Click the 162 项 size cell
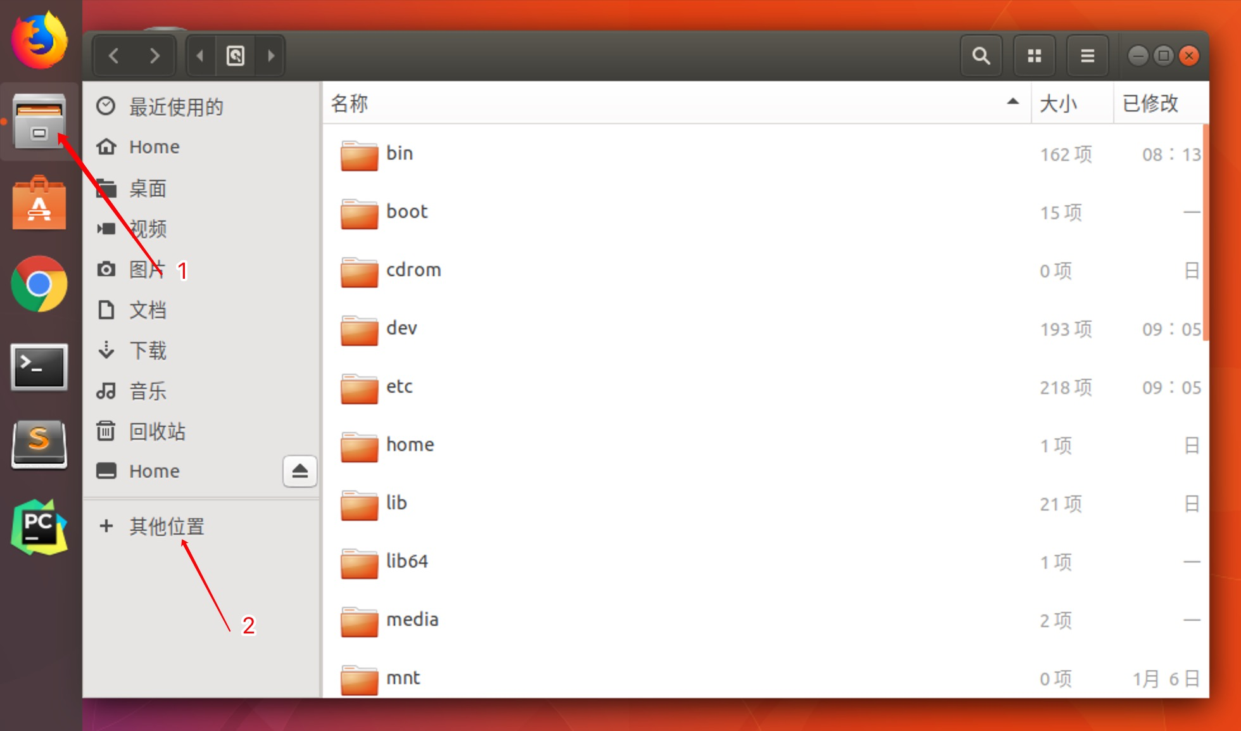This screenshot has height=731, width=1241. click(1066, 155)
